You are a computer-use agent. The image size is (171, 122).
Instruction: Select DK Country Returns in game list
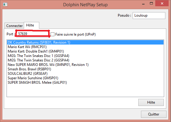tap(85, 42)
